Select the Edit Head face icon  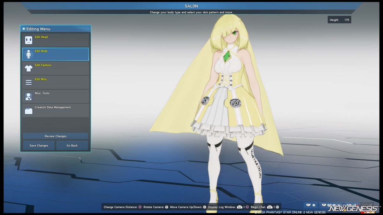28,39
